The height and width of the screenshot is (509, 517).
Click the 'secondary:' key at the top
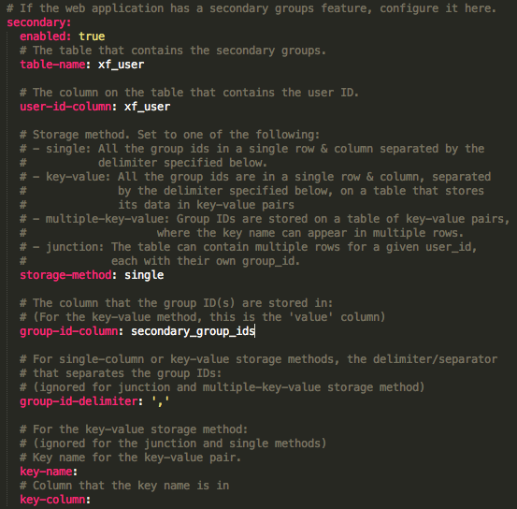tap(39, 22)
